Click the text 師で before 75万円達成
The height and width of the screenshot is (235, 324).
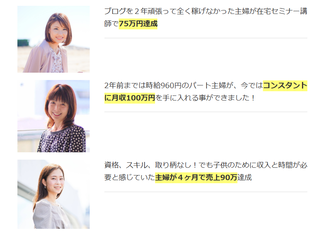(x=112, y=24)
